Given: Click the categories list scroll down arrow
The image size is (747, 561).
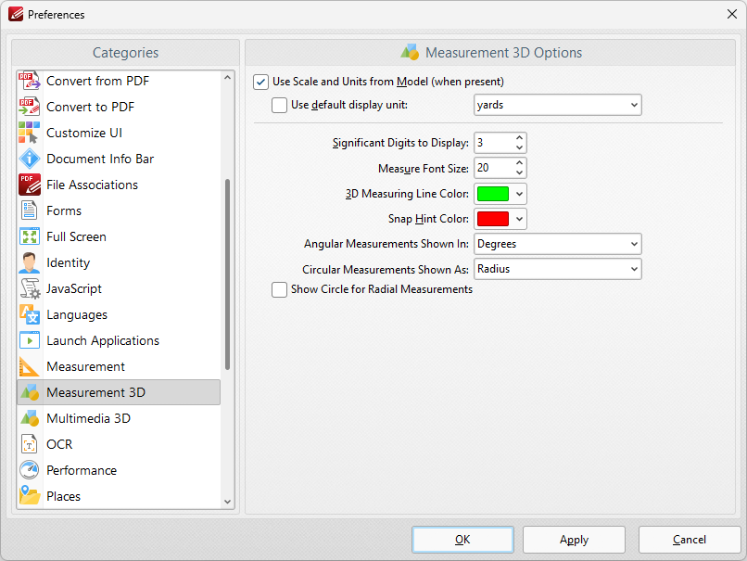Looking at the screenshot, I should (227, 502).
